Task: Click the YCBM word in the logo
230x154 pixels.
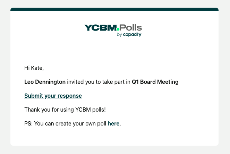Action: [x=100, y=28]
